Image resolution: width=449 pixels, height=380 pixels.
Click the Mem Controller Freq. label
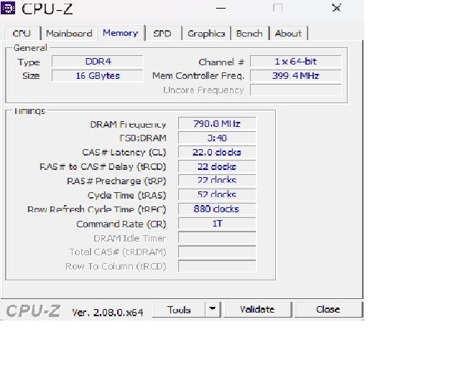click(x=198, y=76)
